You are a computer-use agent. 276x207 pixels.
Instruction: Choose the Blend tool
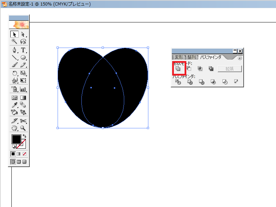click(x=23, y=105)
